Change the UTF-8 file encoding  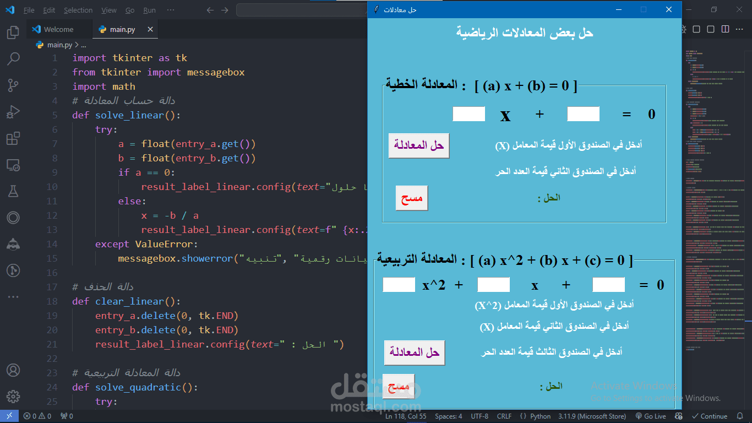479,416
